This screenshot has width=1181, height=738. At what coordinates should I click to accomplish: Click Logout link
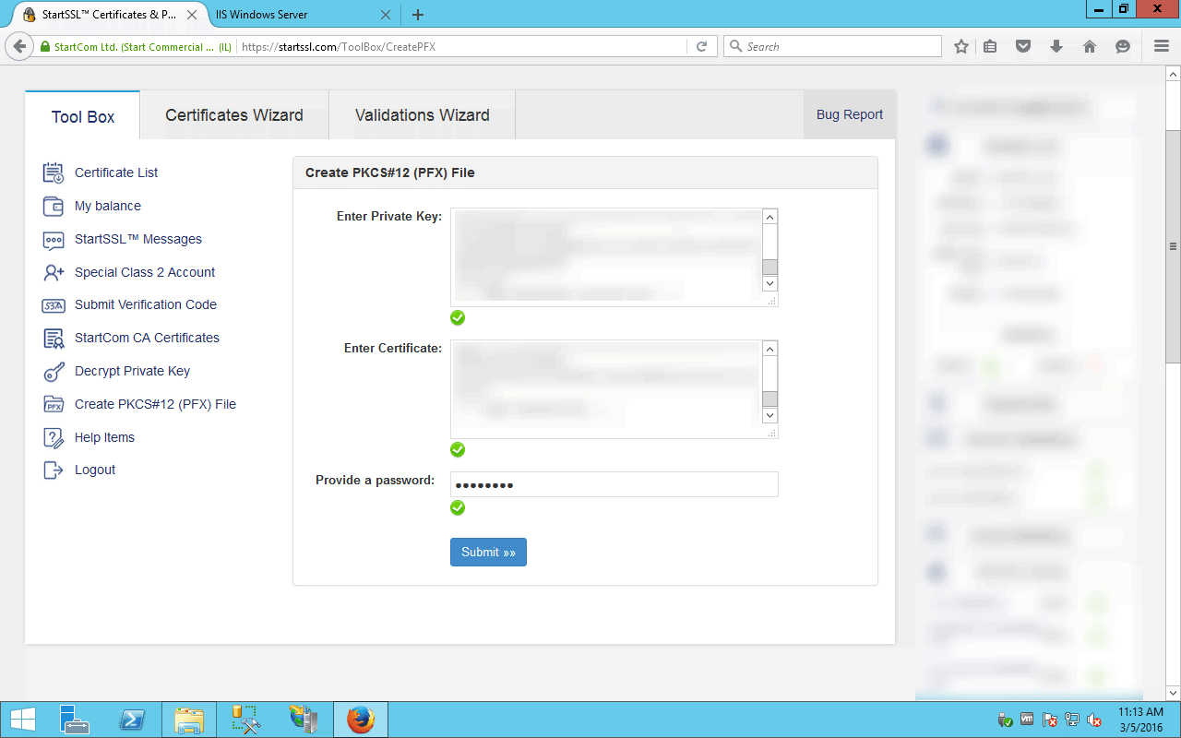[95, 470]
